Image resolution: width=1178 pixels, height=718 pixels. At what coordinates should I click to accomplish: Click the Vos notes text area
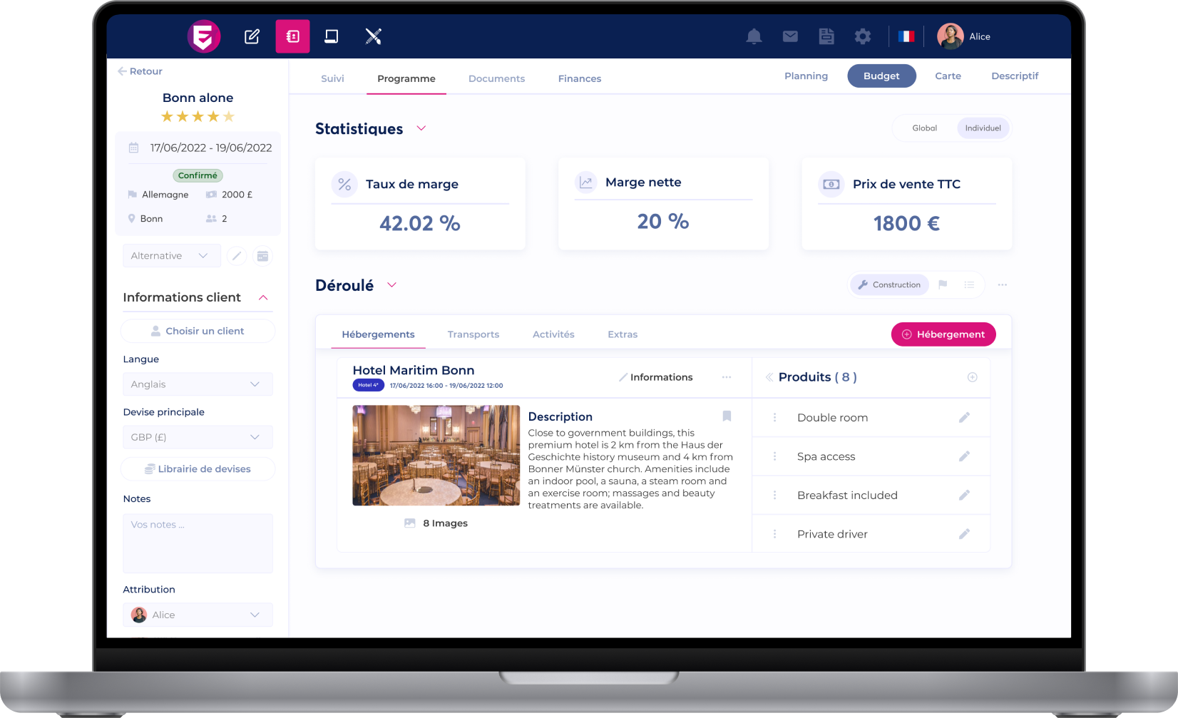[x=198, y=543]
